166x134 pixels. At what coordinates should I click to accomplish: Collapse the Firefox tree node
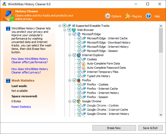(70, 80)
